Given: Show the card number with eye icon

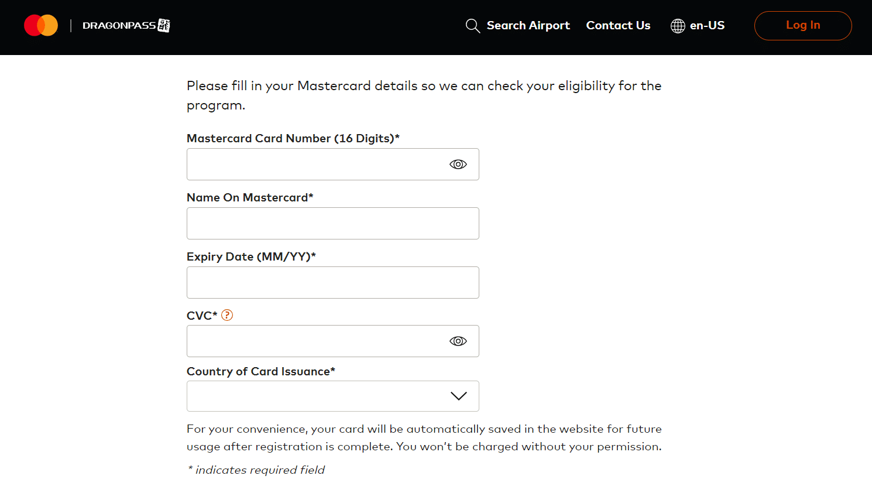Looking at the screenshot, I should 458,165.
